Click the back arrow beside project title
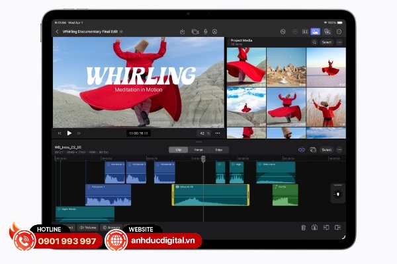The width and height of the screenshot is (397, 264). (58, 31)
